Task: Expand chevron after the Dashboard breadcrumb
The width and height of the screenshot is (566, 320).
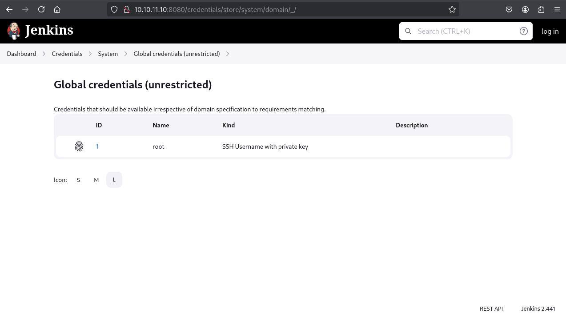Action: [x=44, y=54]
